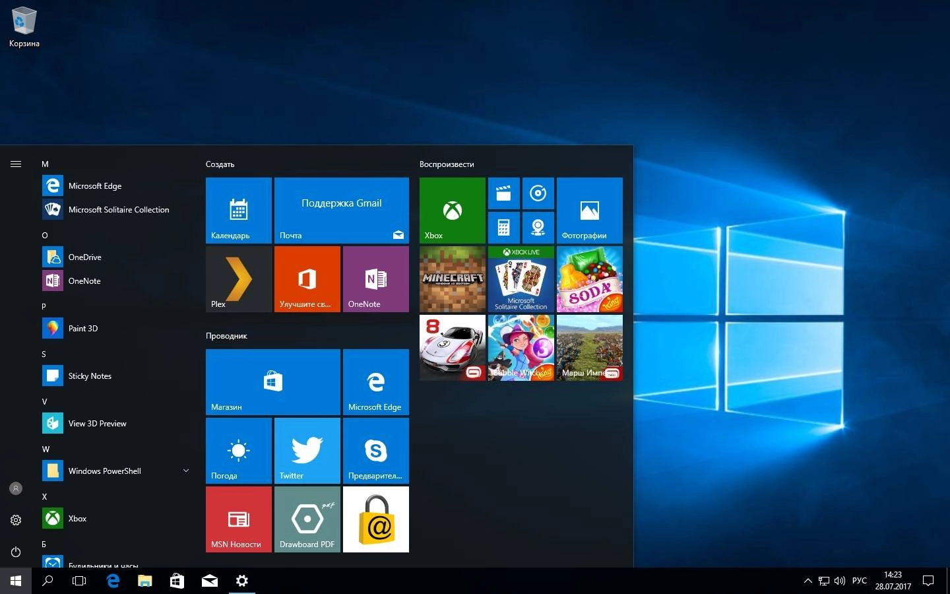Expand the Windows PowerShell folder chevron
The image size is (950, 594).
click(x=186, y=471)
